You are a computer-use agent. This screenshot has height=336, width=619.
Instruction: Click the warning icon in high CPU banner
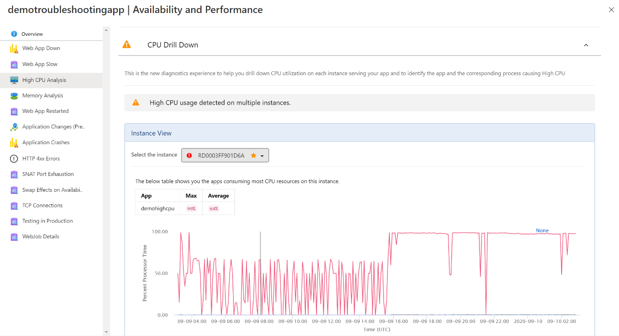pyautogui.click(x=136, y=102)
